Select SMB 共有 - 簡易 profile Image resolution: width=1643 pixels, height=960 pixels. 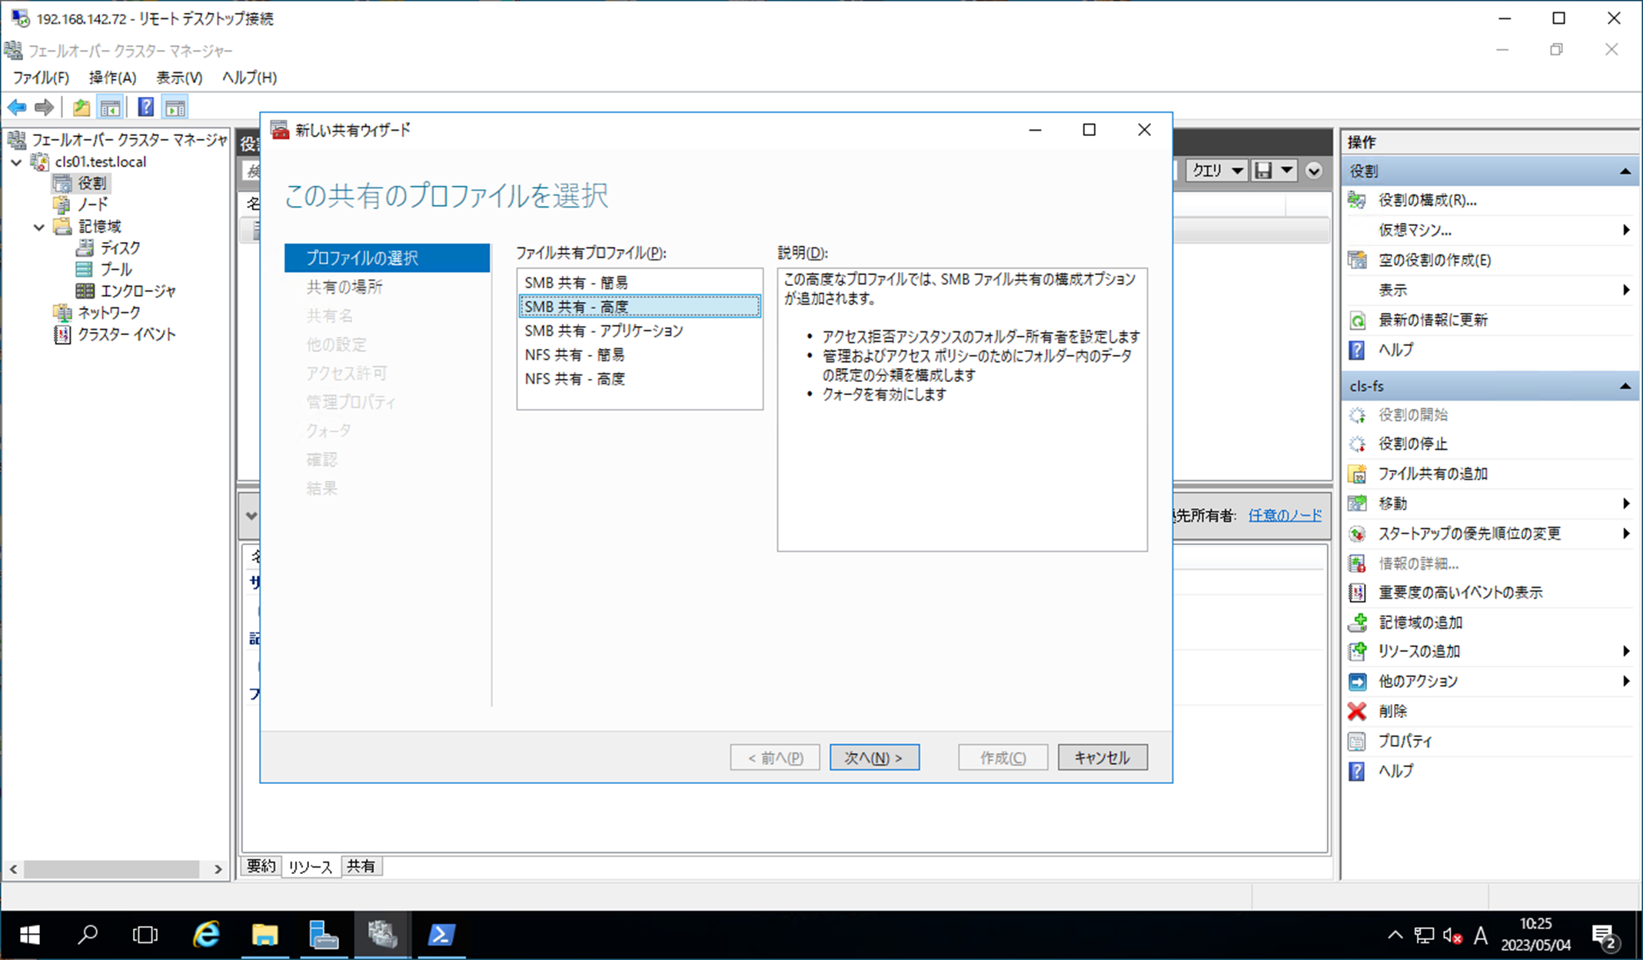click(x=576, y=283)
